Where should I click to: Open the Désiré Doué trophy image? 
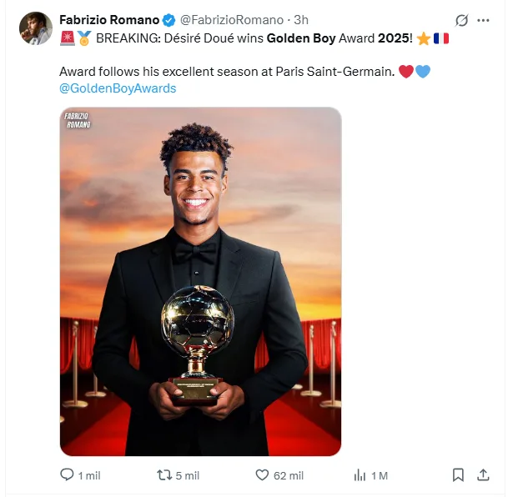pyautogui.click(x=200, y=282)
